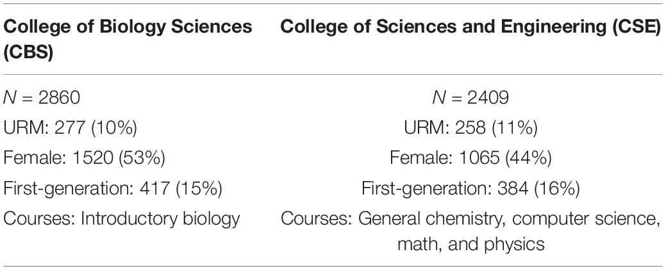Click the Courses: General chemistry, computer science line

coord(470,219)
